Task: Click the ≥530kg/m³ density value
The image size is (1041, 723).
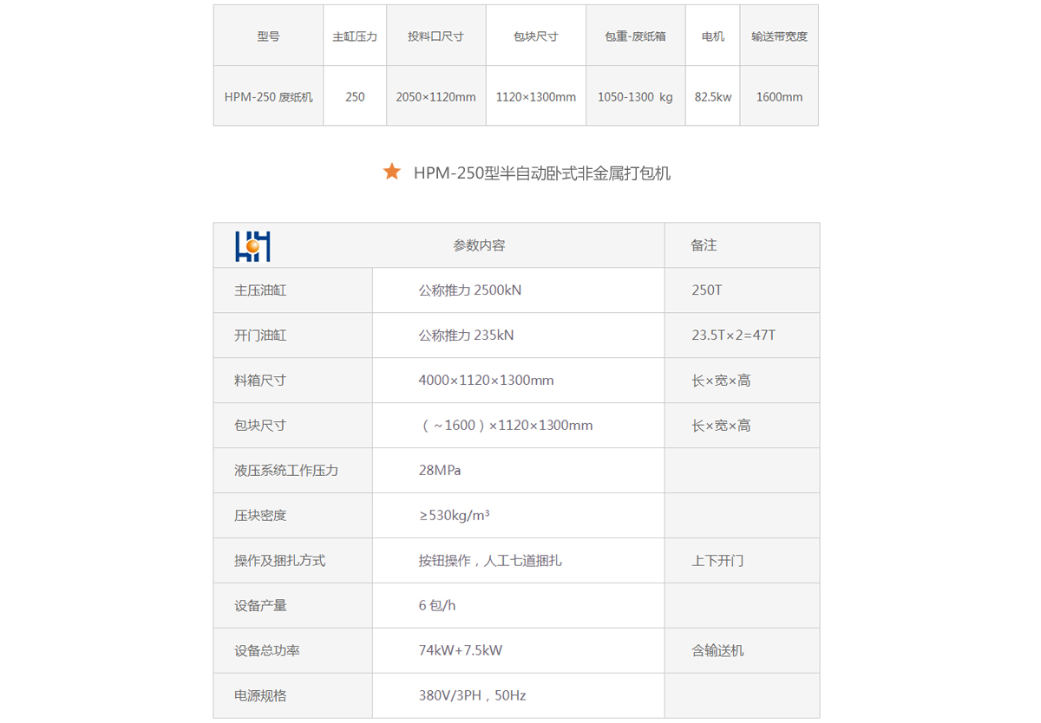Action: click(454, 516)
